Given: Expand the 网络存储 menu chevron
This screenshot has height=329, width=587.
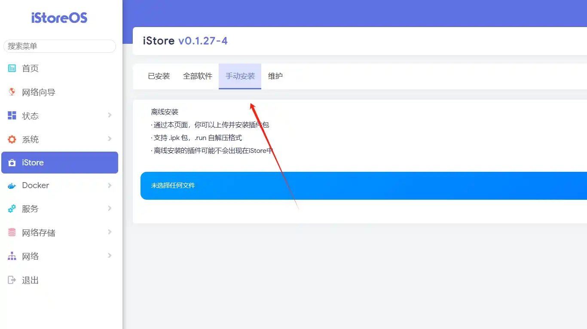Looking at the screenshot, I should [x=110, y=232].
